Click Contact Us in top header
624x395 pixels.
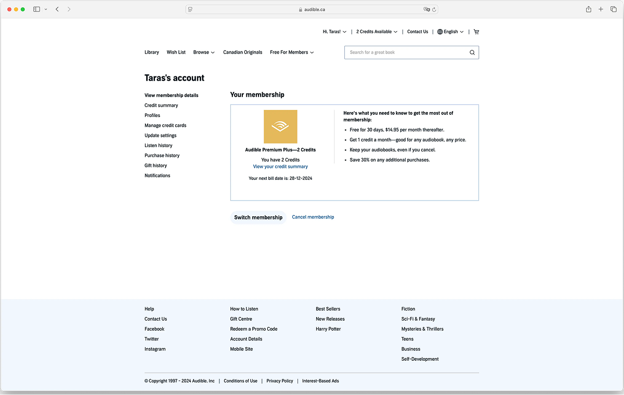418,32
